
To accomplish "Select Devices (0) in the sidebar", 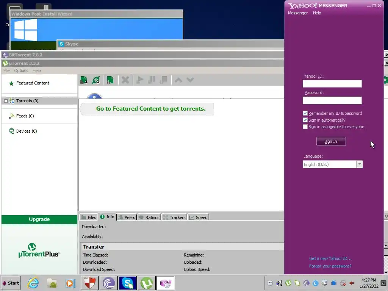I will point(27,131).
